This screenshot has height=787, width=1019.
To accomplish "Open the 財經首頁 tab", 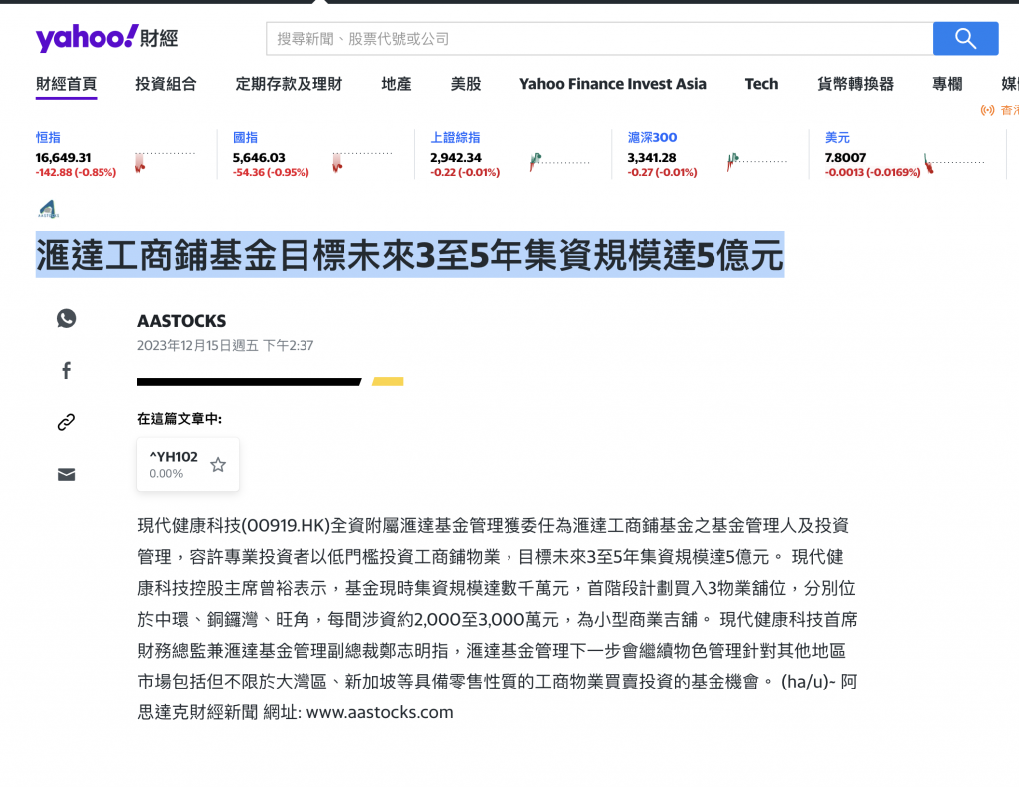I will point(67,84).
